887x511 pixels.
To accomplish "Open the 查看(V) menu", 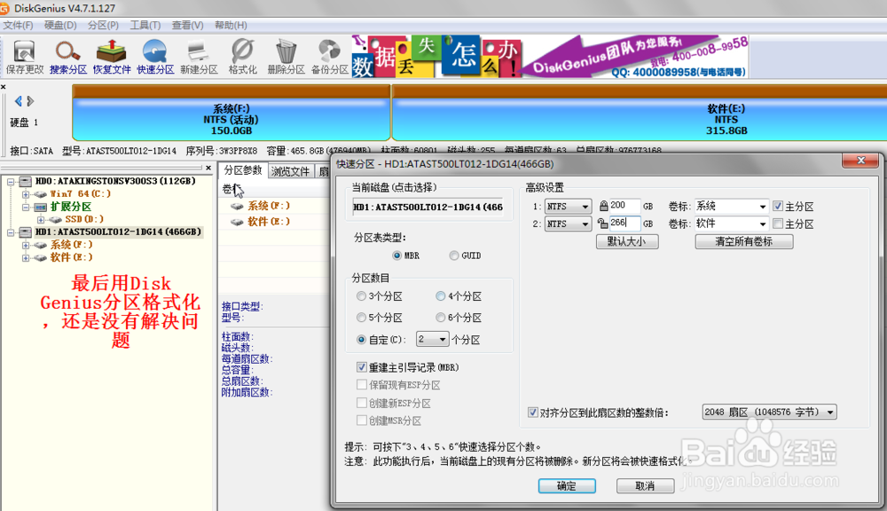I will point(188,26).
